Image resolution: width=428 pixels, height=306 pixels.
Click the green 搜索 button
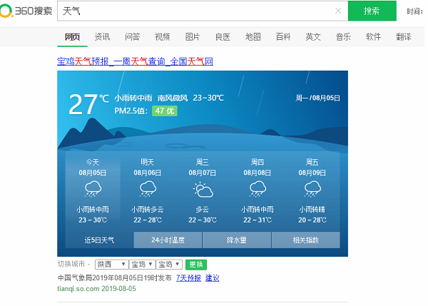372,11
